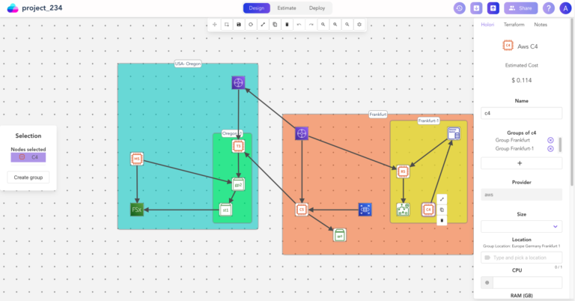The width and height of the screenshot is (575, 301).
Task: Click the expand icon beside C4 node
Action: (442, 199)
